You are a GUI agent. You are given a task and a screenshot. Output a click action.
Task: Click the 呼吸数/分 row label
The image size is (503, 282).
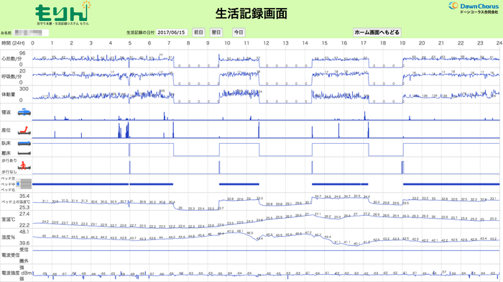pos(11,76)
